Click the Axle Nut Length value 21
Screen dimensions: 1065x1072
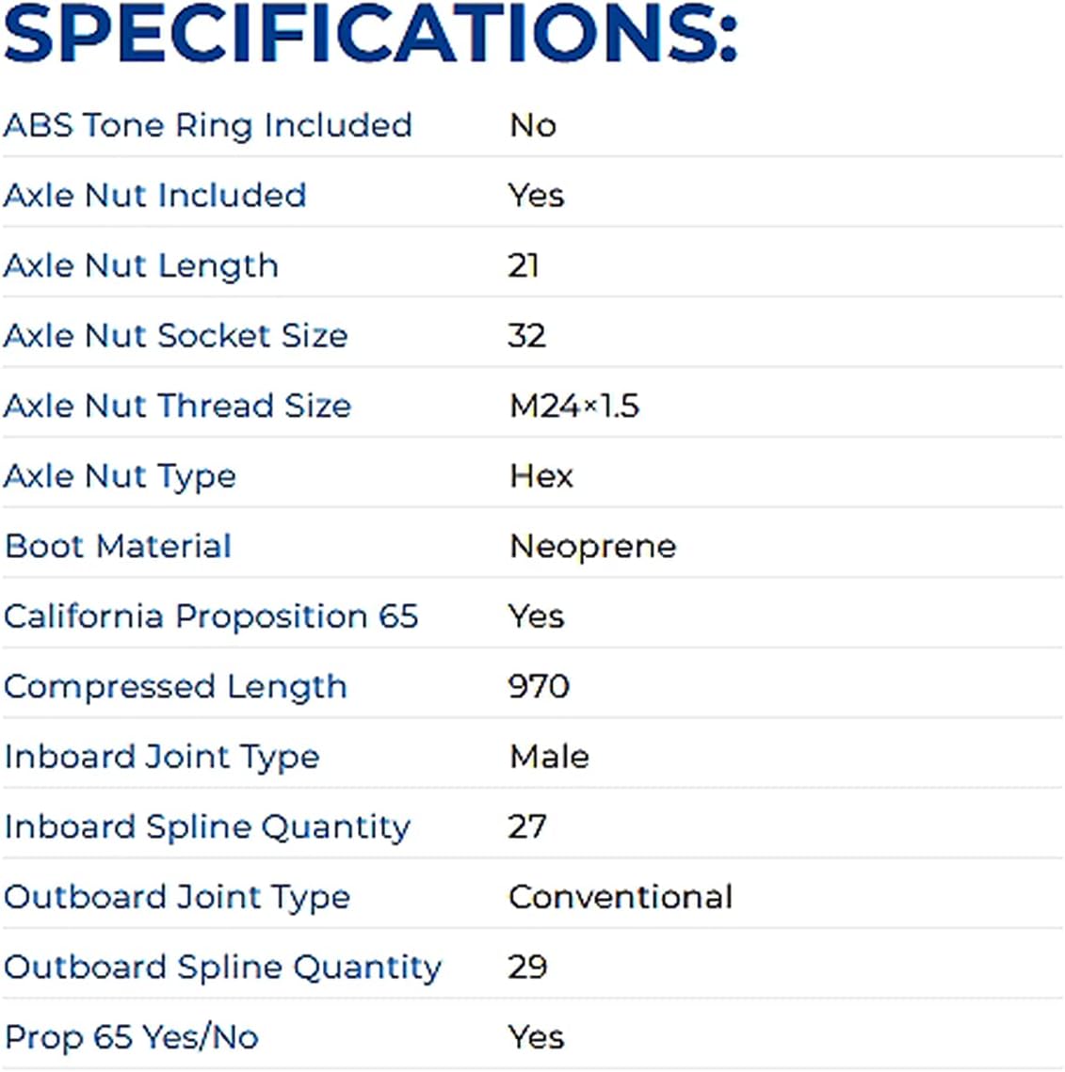tap(524, 265)
